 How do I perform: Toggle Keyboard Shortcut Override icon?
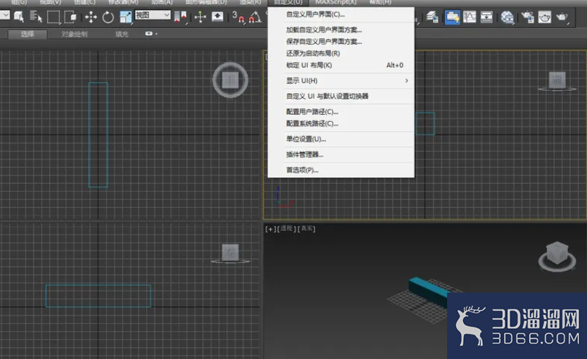coord(218,17)
